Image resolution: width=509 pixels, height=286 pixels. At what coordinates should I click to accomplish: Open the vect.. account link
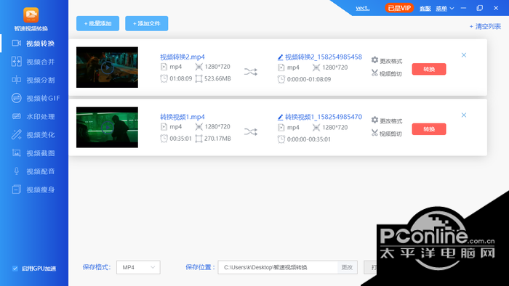[363, 8]
